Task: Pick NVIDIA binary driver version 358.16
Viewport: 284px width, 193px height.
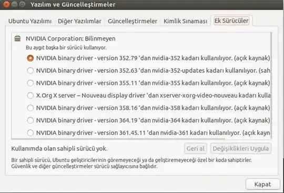Action: point(31,108)
